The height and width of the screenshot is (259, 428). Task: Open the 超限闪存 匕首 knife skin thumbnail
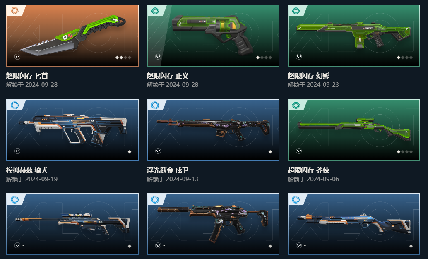click(x=72, y=36)
